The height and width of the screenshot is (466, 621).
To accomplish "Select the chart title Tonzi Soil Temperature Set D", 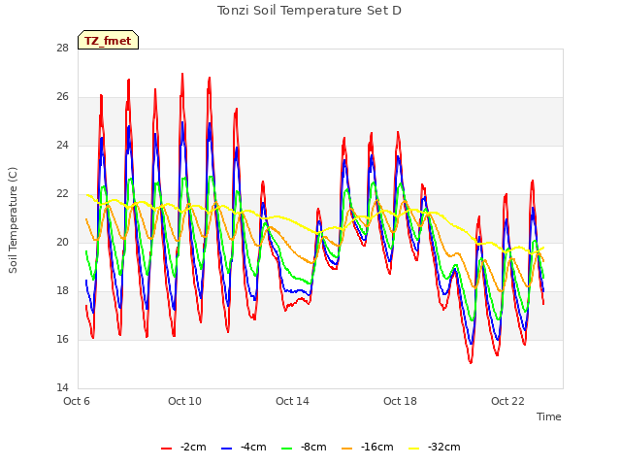I will [x=310, y=11].
